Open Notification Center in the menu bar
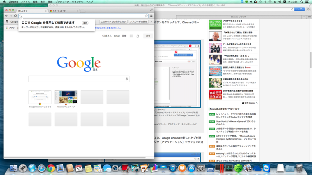Viewport: 312px width, 175px height. pos(307,2)
